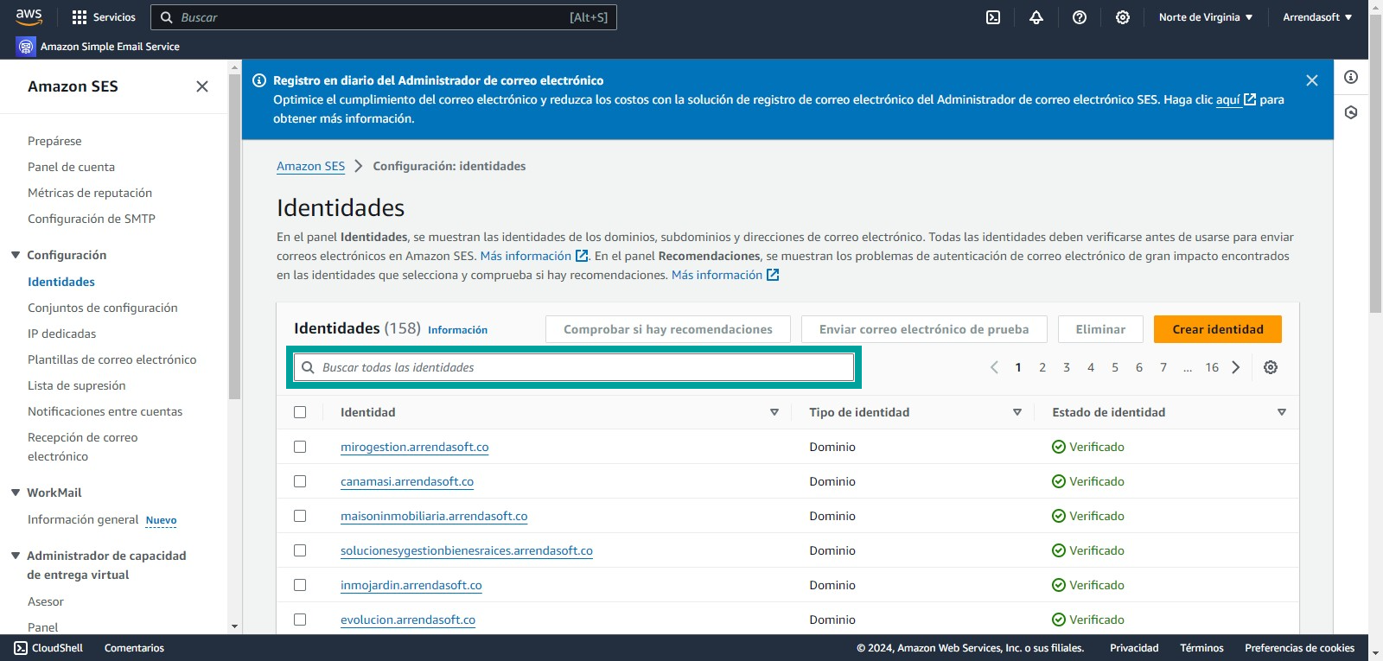Select all identities checkbox in header

coord(300,412)
